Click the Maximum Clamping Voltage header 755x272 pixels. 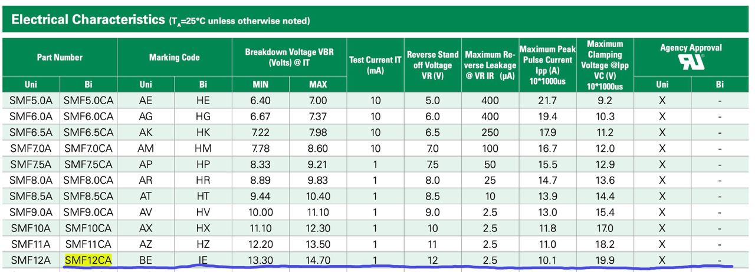pos(605,65)
